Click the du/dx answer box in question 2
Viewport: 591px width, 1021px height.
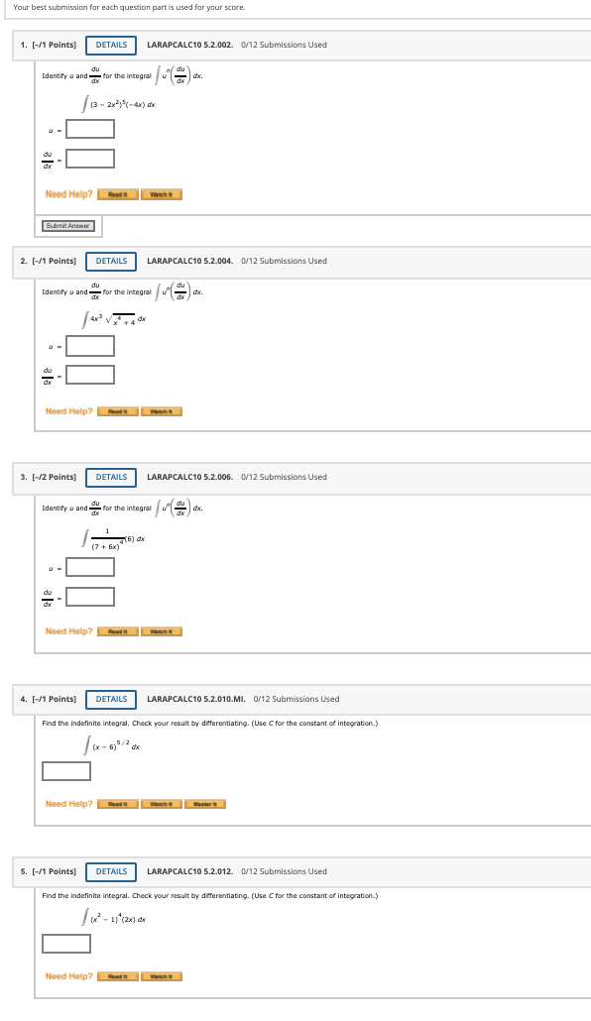(89, 374)
